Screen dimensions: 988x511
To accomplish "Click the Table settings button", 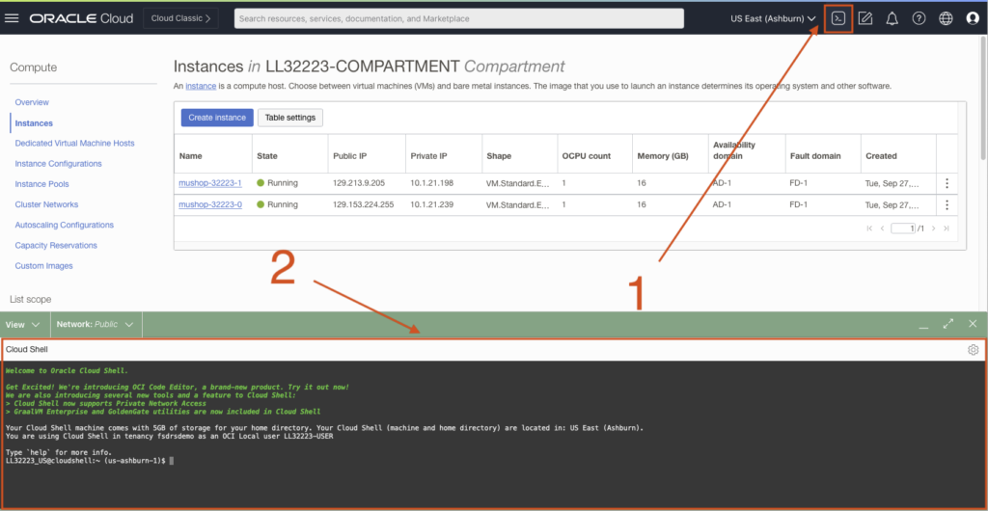I will coord(290,118).
